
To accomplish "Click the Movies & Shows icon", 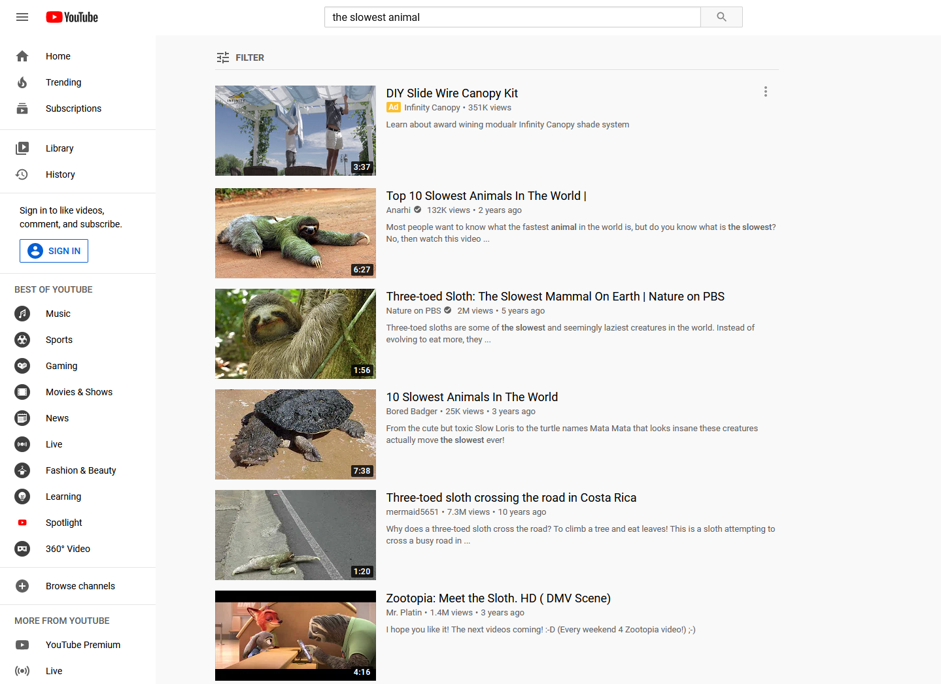I will pos(22,392).
